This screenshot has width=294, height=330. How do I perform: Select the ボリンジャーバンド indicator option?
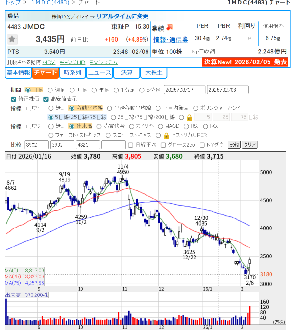(x=195, y=108)
